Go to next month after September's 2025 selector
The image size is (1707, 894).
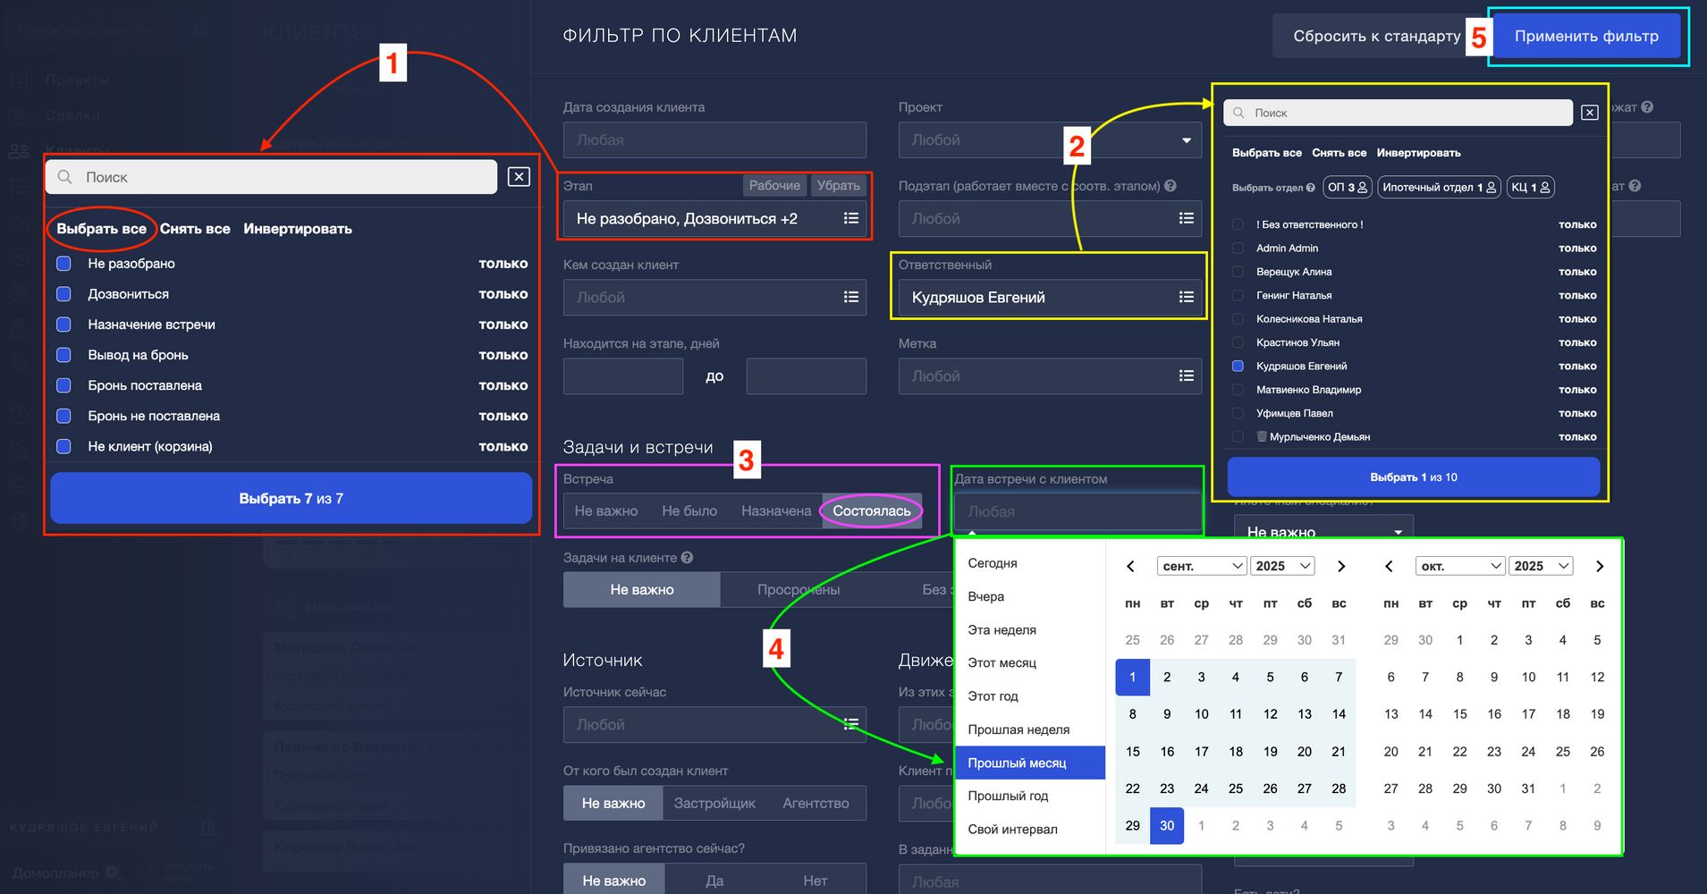click(1340, 566)
